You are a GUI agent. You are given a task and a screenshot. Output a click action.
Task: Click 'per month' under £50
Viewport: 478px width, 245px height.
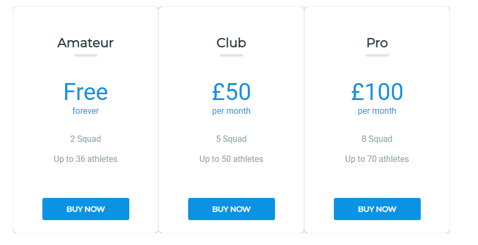pos(232,111)
